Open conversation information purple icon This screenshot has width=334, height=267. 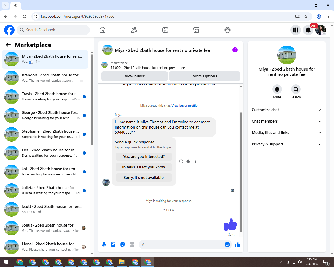(235, 50)
